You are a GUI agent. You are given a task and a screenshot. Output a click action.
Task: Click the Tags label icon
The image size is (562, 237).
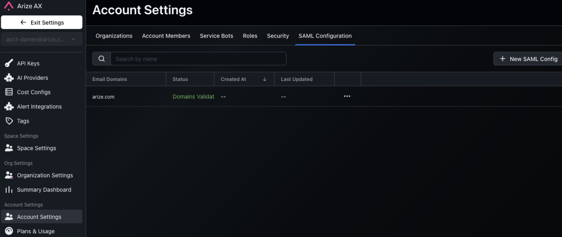click(9, 121)
